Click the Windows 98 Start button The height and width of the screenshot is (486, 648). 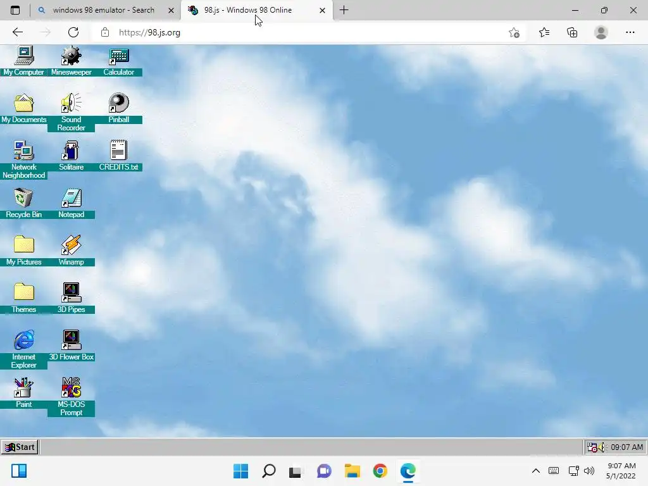[20, 447]
